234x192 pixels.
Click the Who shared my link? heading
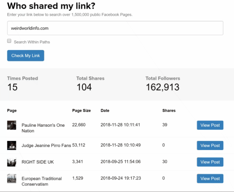pos(51,6)
